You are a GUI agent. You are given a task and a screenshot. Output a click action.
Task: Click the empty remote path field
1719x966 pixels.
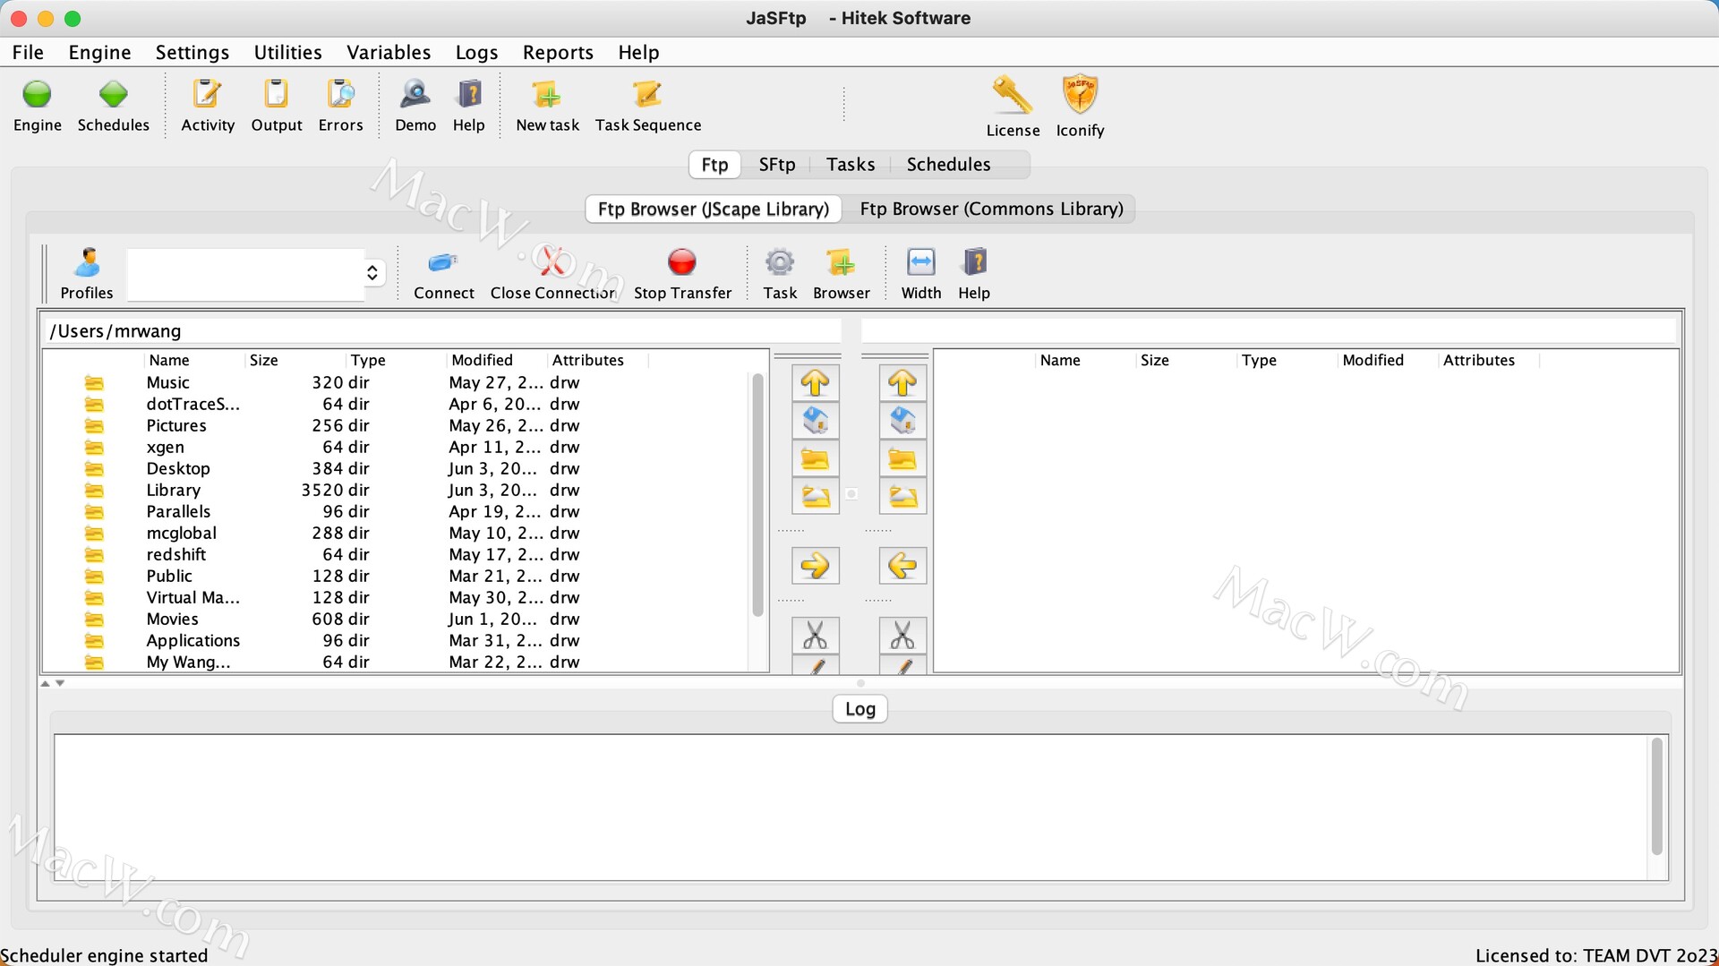coord(1268,331)
